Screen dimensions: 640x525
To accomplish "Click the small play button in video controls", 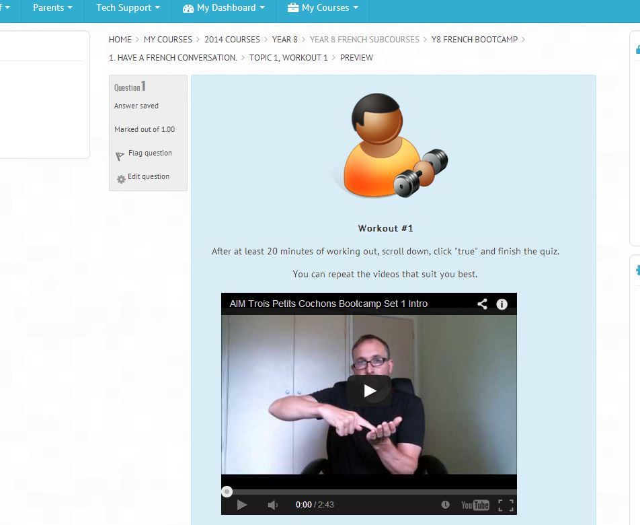I will point(241,505).
